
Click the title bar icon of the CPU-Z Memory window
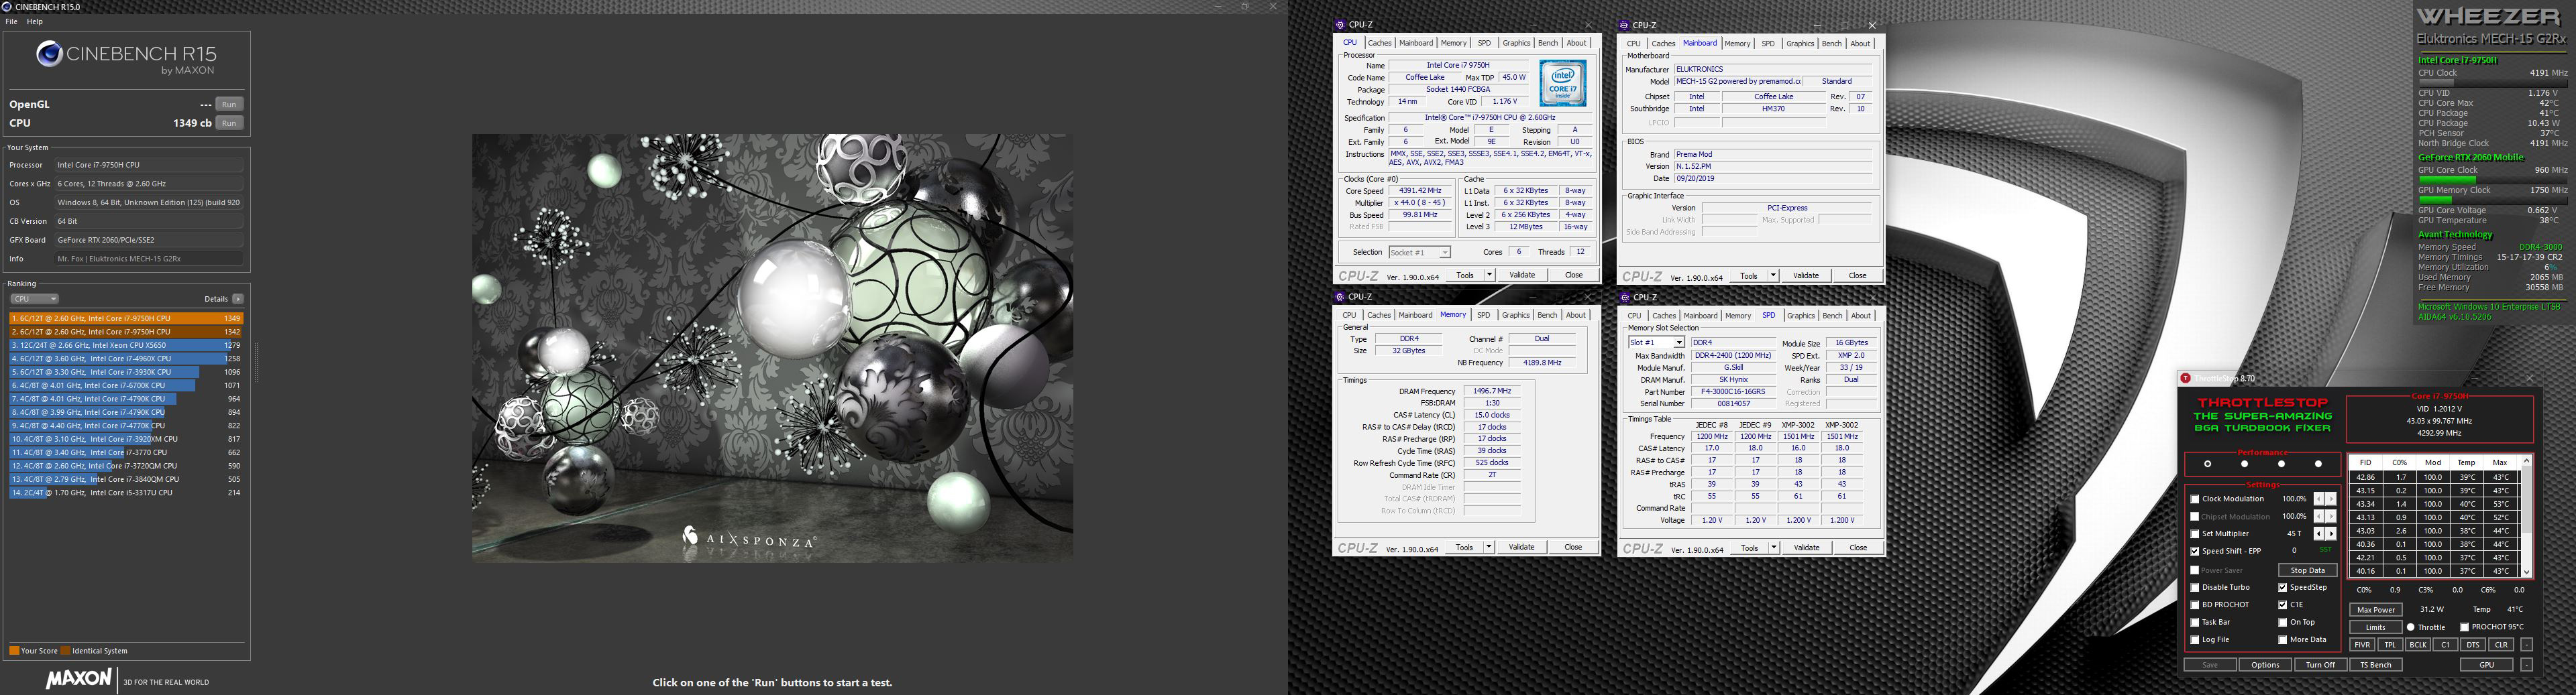click(x=1341, y=297)
